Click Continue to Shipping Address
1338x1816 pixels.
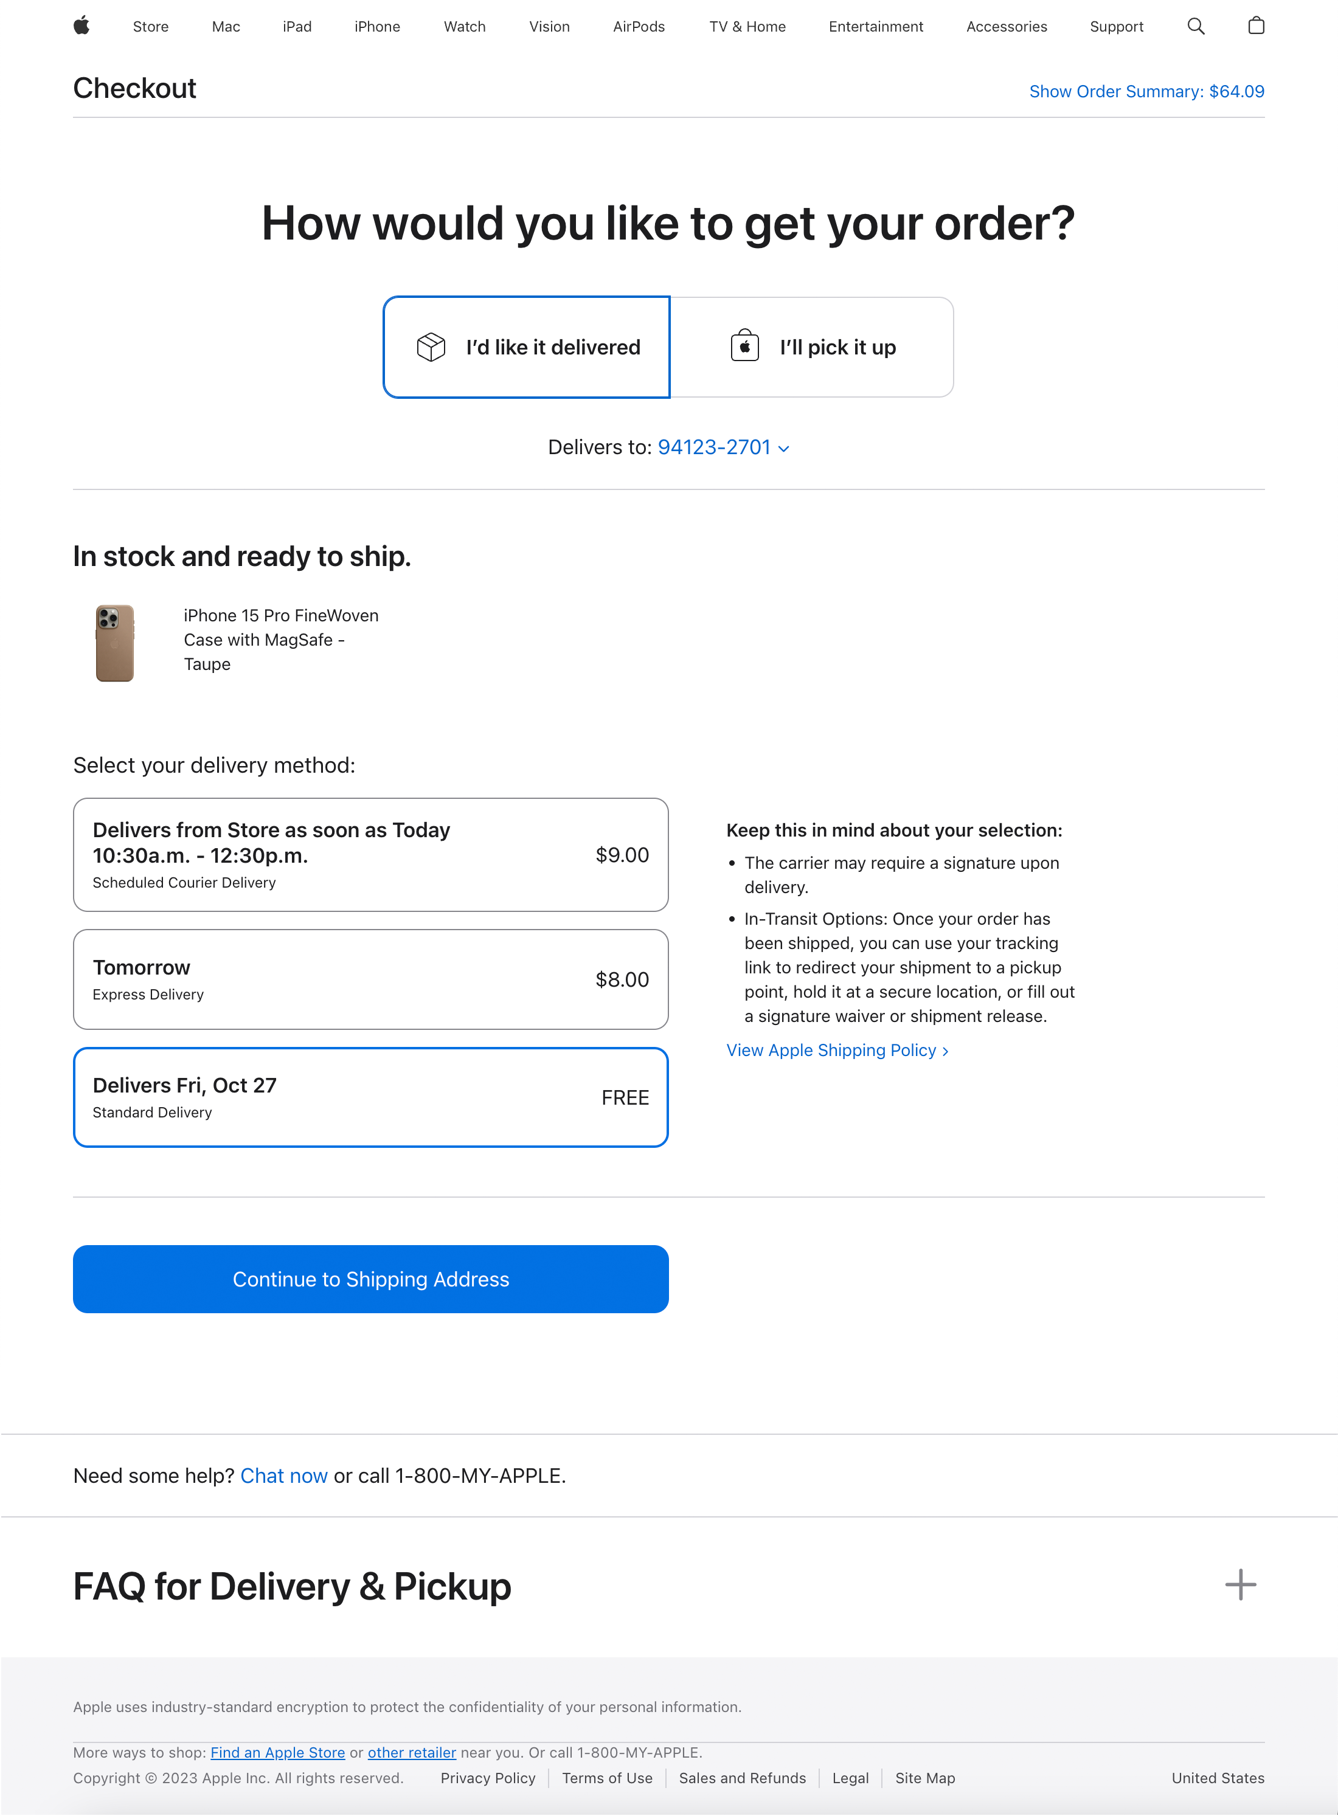370,1279
